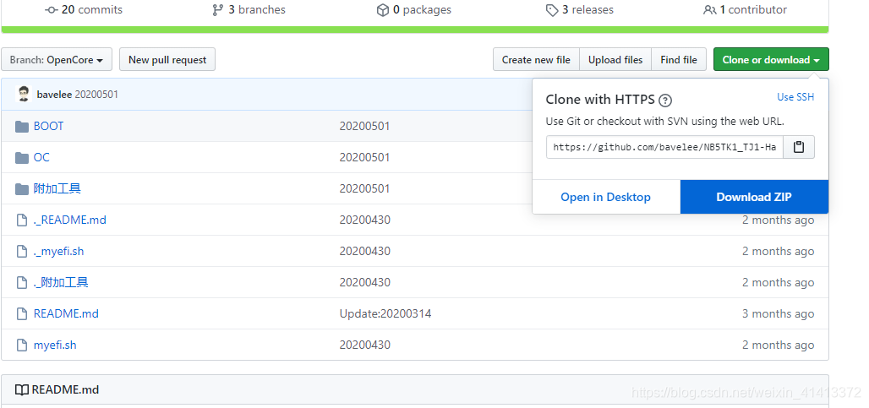869x408 pixels.
Task: Open the Update:20200314 commit message
Action: 385,313
